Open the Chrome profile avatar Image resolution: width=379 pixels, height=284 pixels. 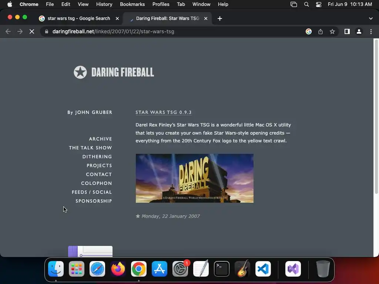coord(359,31)
